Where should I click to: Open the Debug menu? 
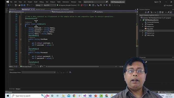click(x=42, y=2)
